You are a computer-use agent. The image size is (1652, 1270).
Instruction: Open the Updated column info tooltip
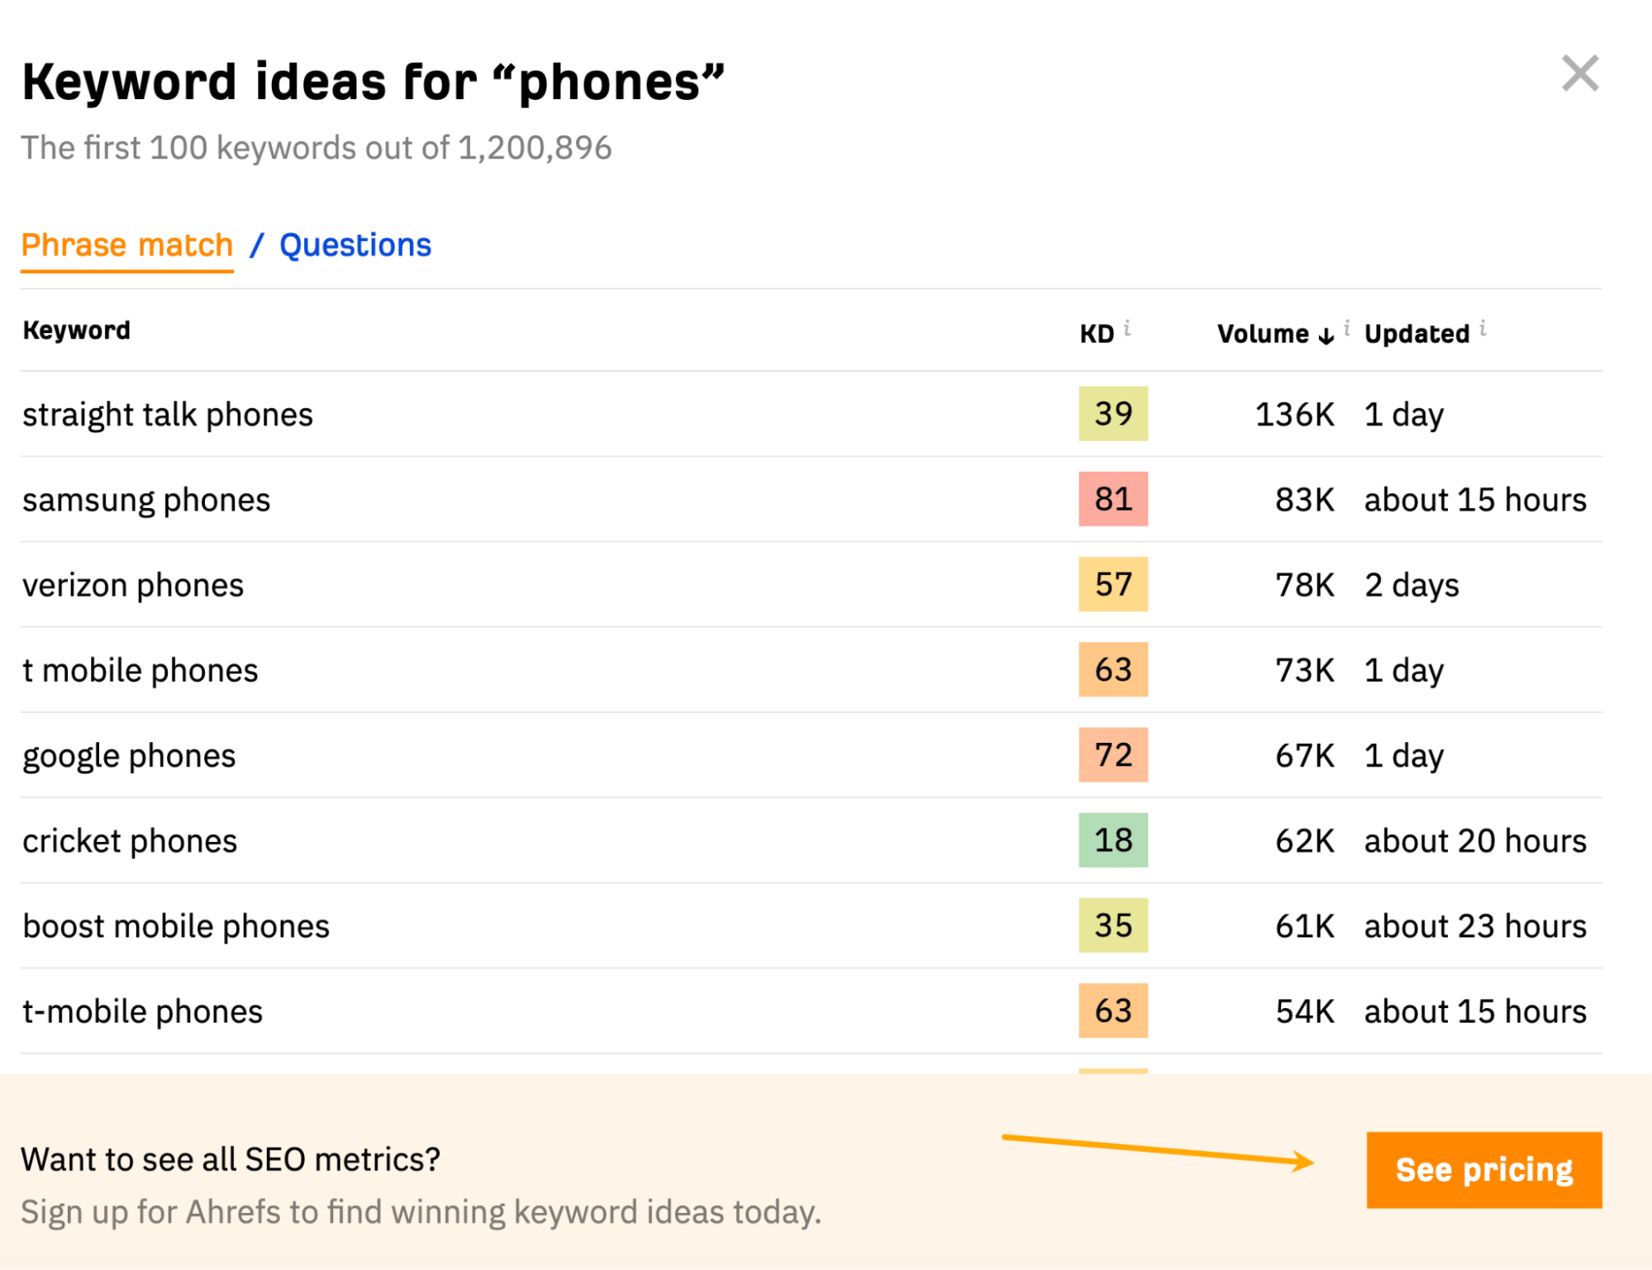tap(1483, 326)
